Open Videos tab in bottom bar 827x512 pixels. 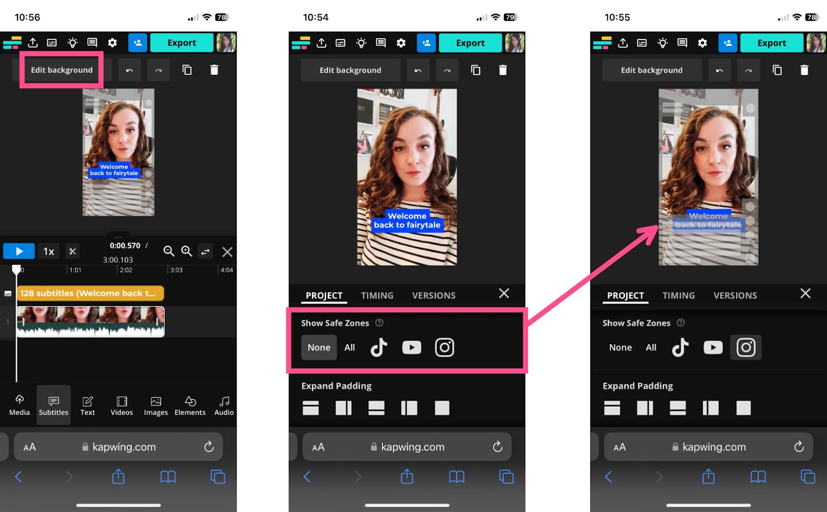[x=121, y=405]
